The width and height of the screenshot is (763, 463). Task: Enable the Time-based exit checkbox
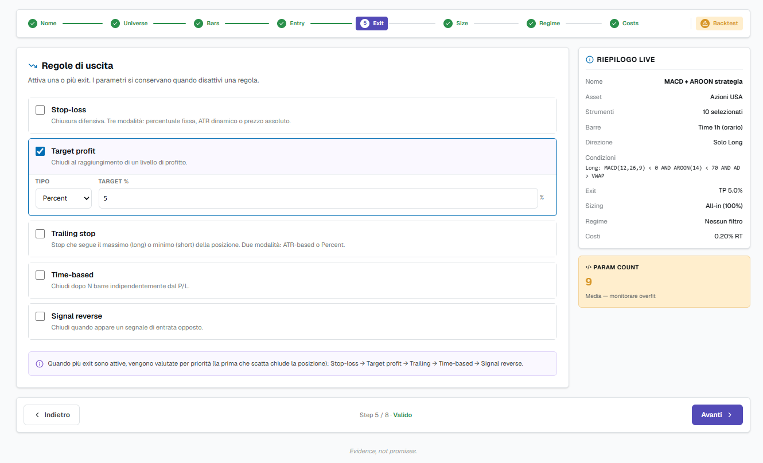click(x=40, y=275)
